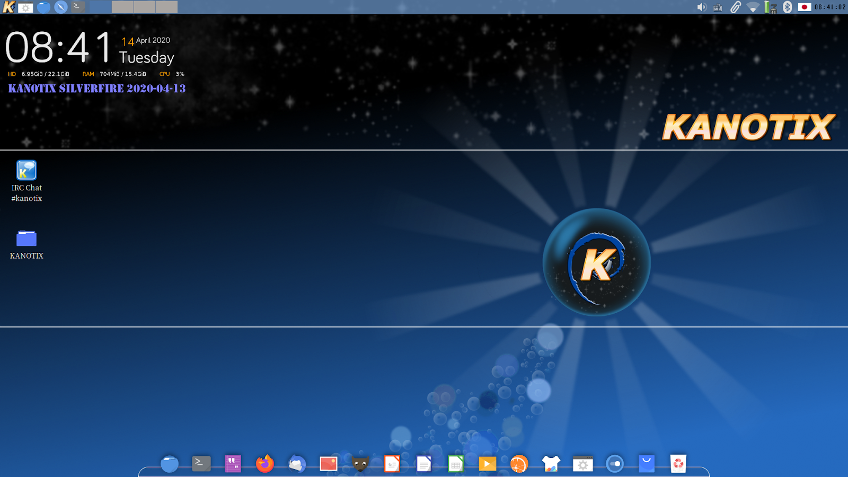Click the panel clock showing 08:41:02
Viewport: 848px width, 477px height.
click(830, 7)
